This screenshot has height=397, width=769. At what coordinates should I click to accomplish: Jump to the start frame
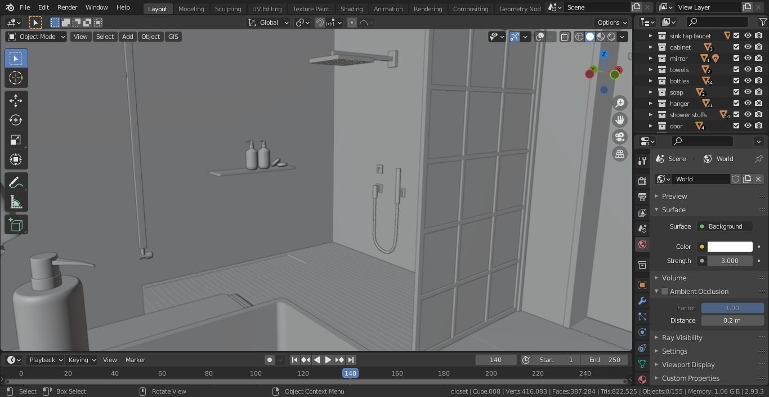click(294, 360)
